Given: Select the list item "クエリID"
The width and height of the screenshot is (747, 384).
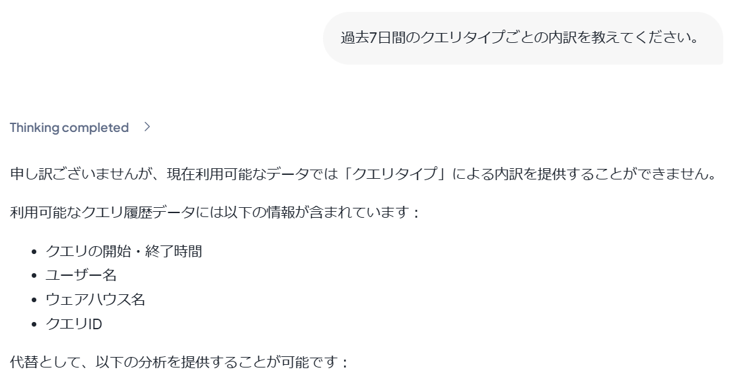Looking at the screenshot, I should tap(73, 323).
